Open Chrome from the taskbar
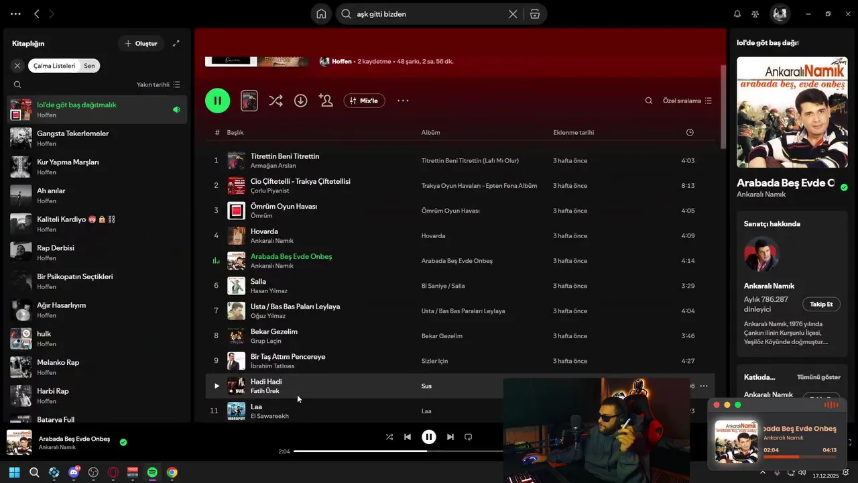The height and width of the screenshot is (483, 858). tap(172, 472)
